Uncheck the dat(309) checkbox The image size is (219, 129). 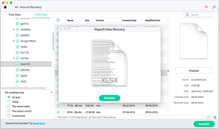click(17, 35)
